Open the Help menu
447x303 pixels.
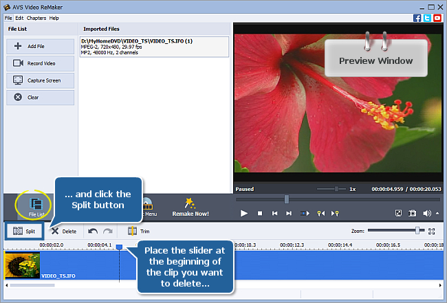pos(54,18)
